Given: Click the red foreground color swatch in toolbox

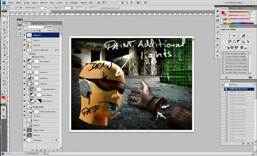Looking at the screenshot, I should pyautogui.click(x=3, y=97).
